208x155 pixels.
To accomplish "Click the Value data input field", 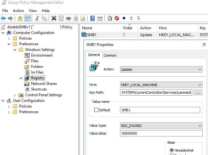I will pos(161,133).
